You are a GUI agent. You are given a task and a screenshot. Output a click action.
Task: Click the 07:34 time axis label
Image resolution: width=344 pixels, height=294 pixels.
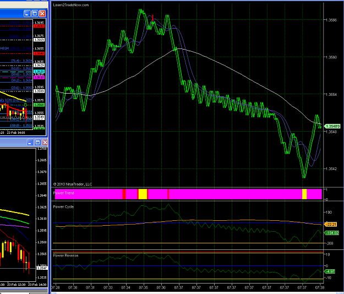coord(125,287)
